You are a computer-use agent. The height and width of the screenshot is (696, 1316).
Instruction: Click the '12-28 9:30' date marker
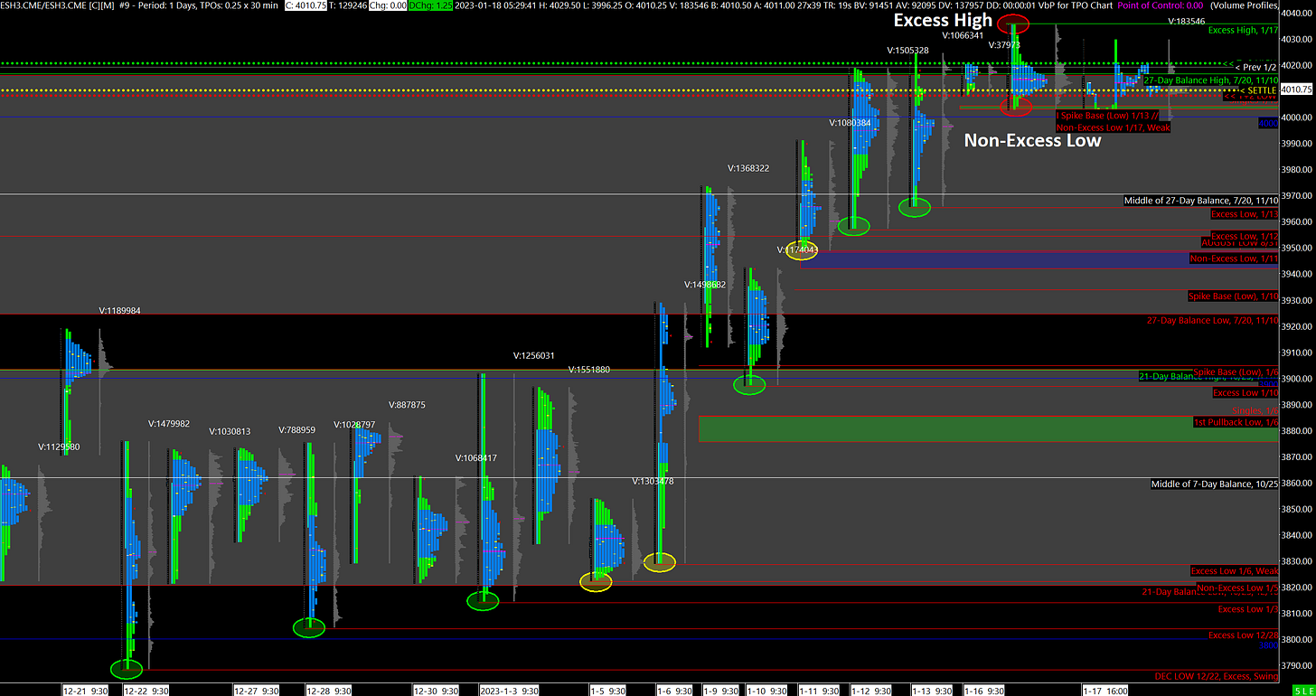(330, 690)
